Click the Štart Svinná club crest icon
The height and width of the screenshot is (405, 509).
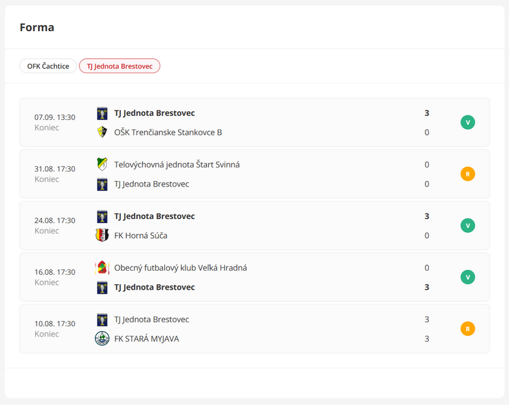(102, 165)
